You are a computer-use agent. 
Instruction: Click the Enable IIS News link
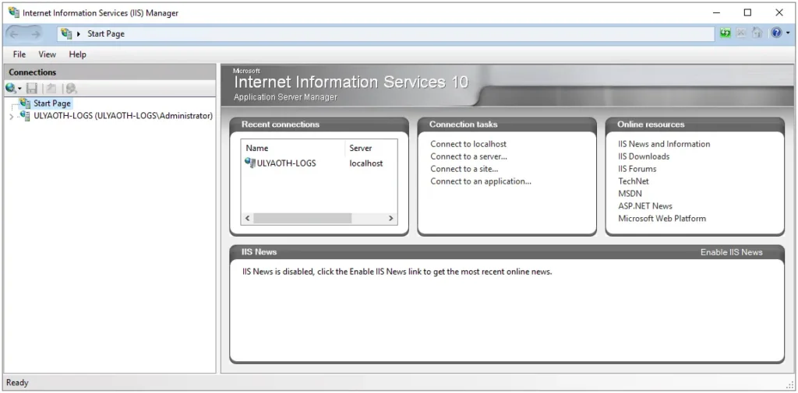[731, 252]
